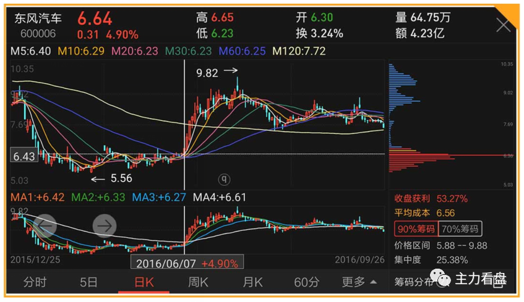Image resolution: width=524 pixels, height=302 pixels.
Task: Click the MA3:+6.27 indicator label
Action: click(x=159, y=197)
